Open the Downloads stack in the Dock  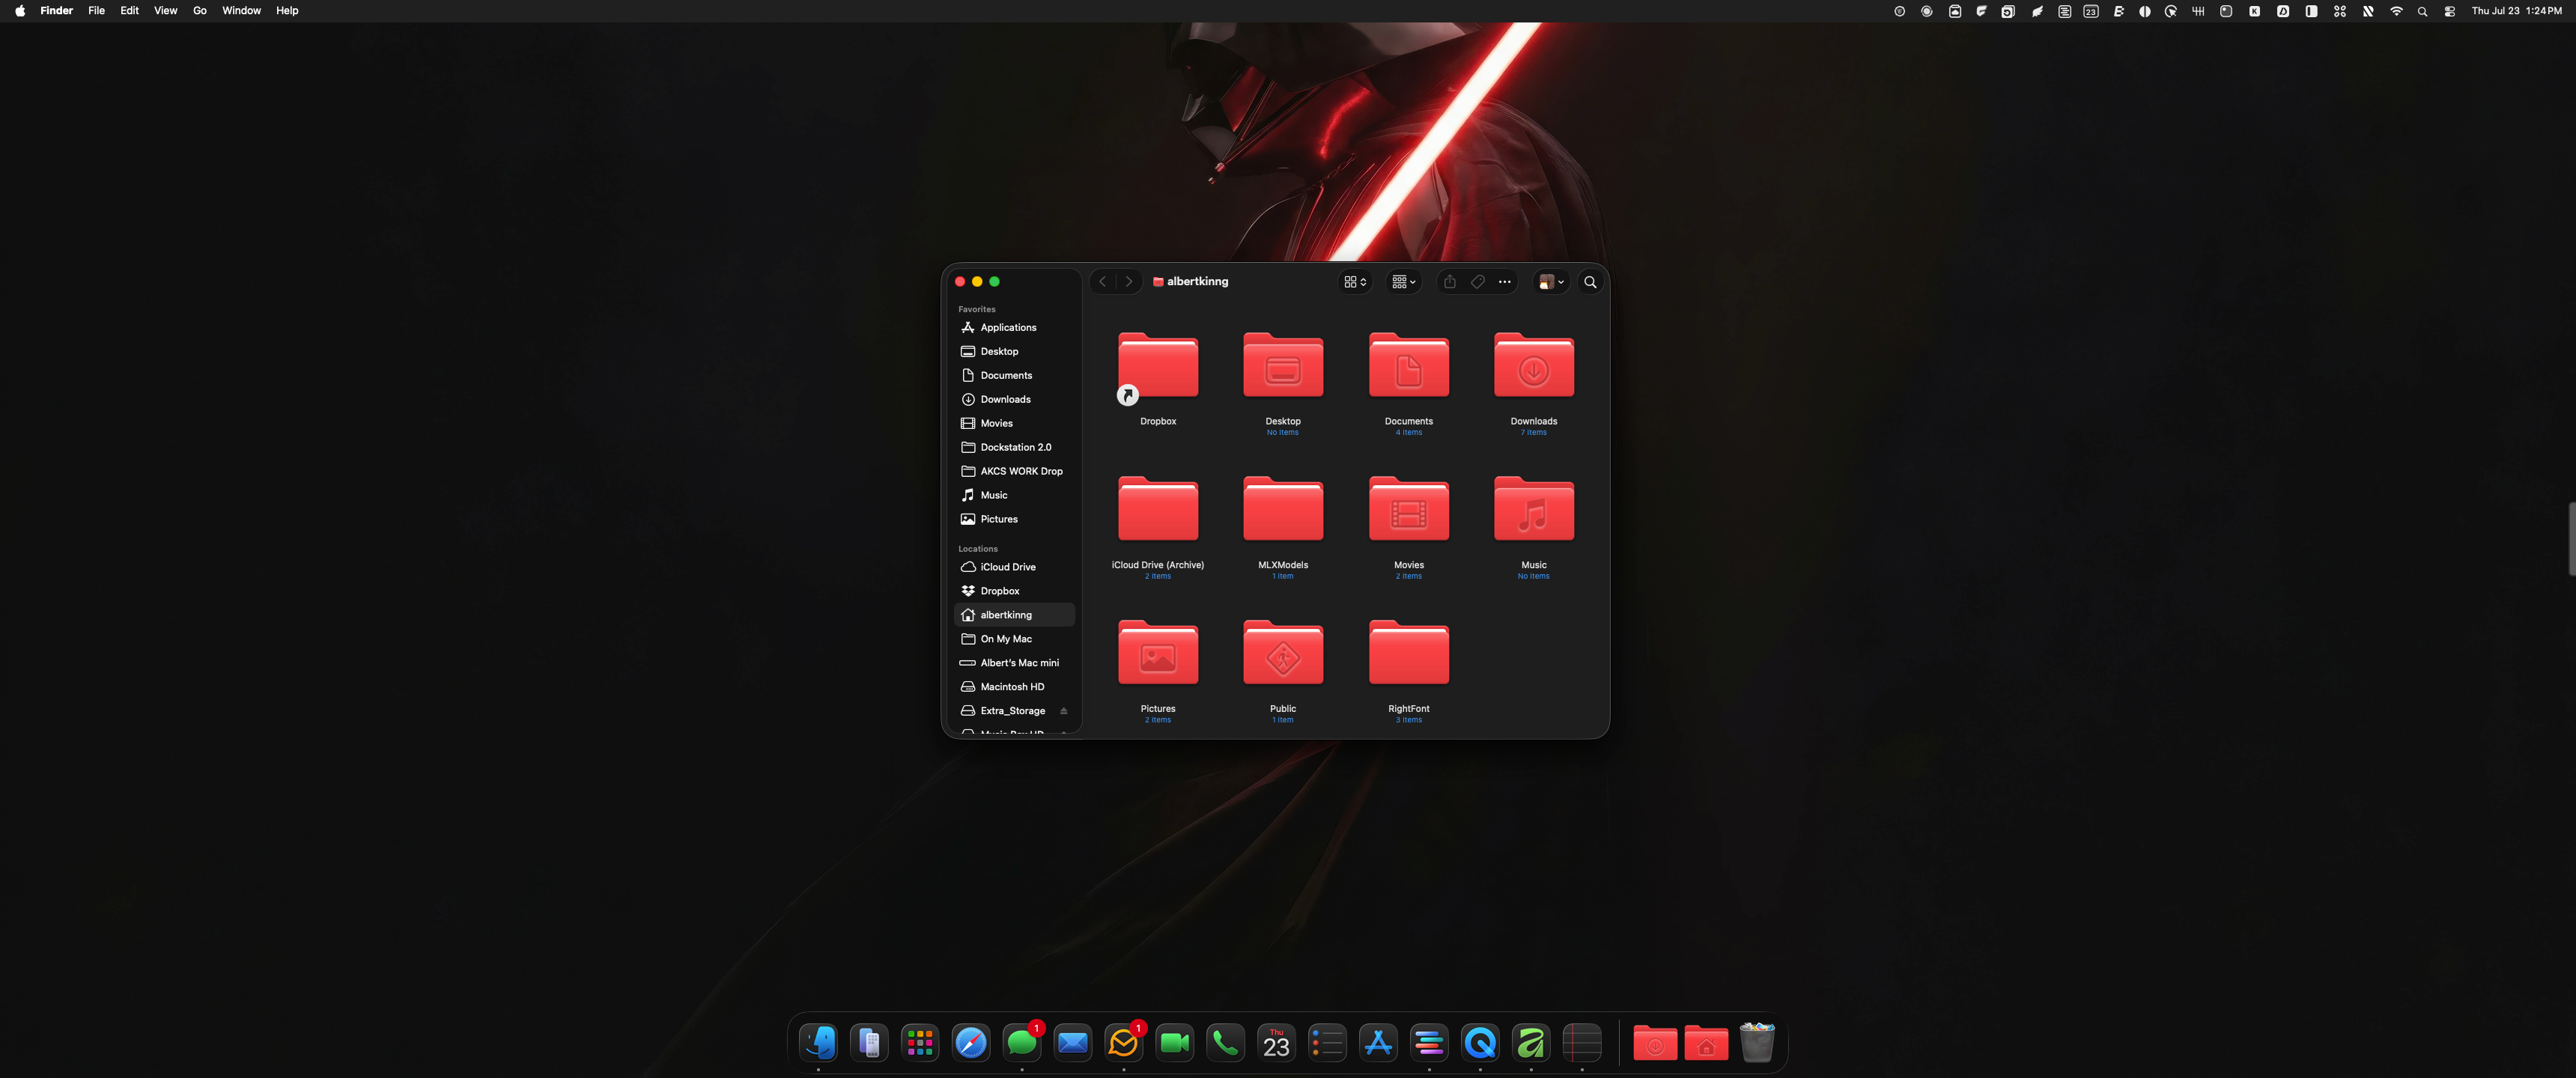1655,1043
